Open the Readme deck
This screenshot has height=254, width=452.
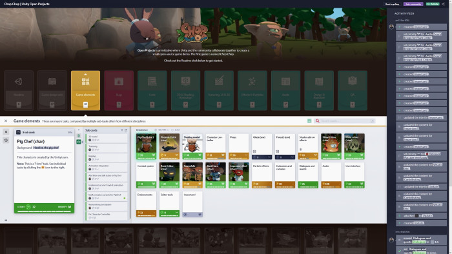19,90
